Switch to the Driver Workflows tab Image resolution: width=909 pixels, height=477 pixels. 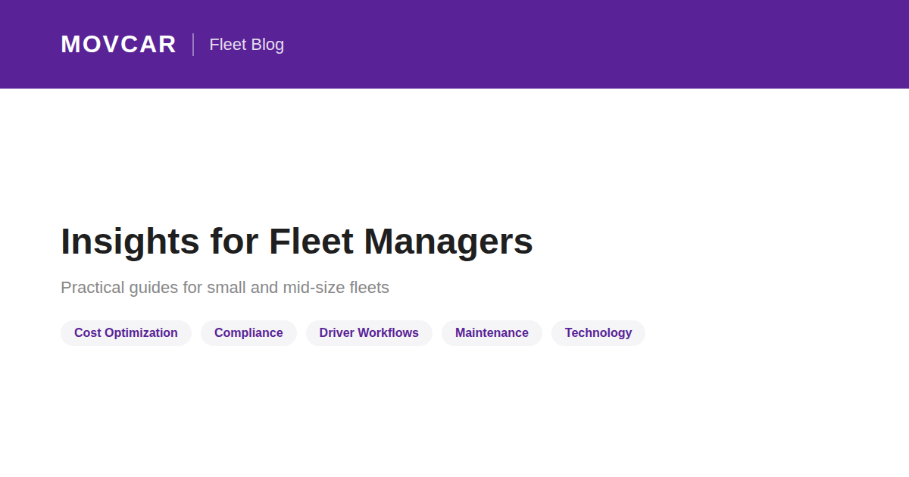pyautogui.click(x=369, y=333)
